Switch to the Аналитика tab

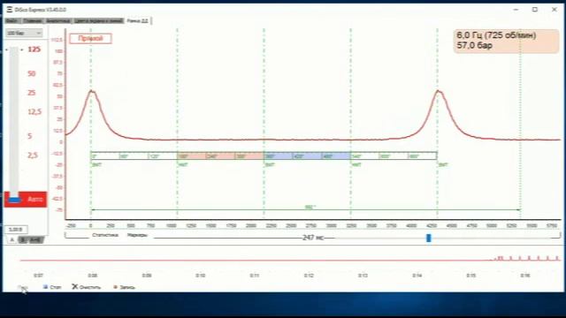point(58,21)
